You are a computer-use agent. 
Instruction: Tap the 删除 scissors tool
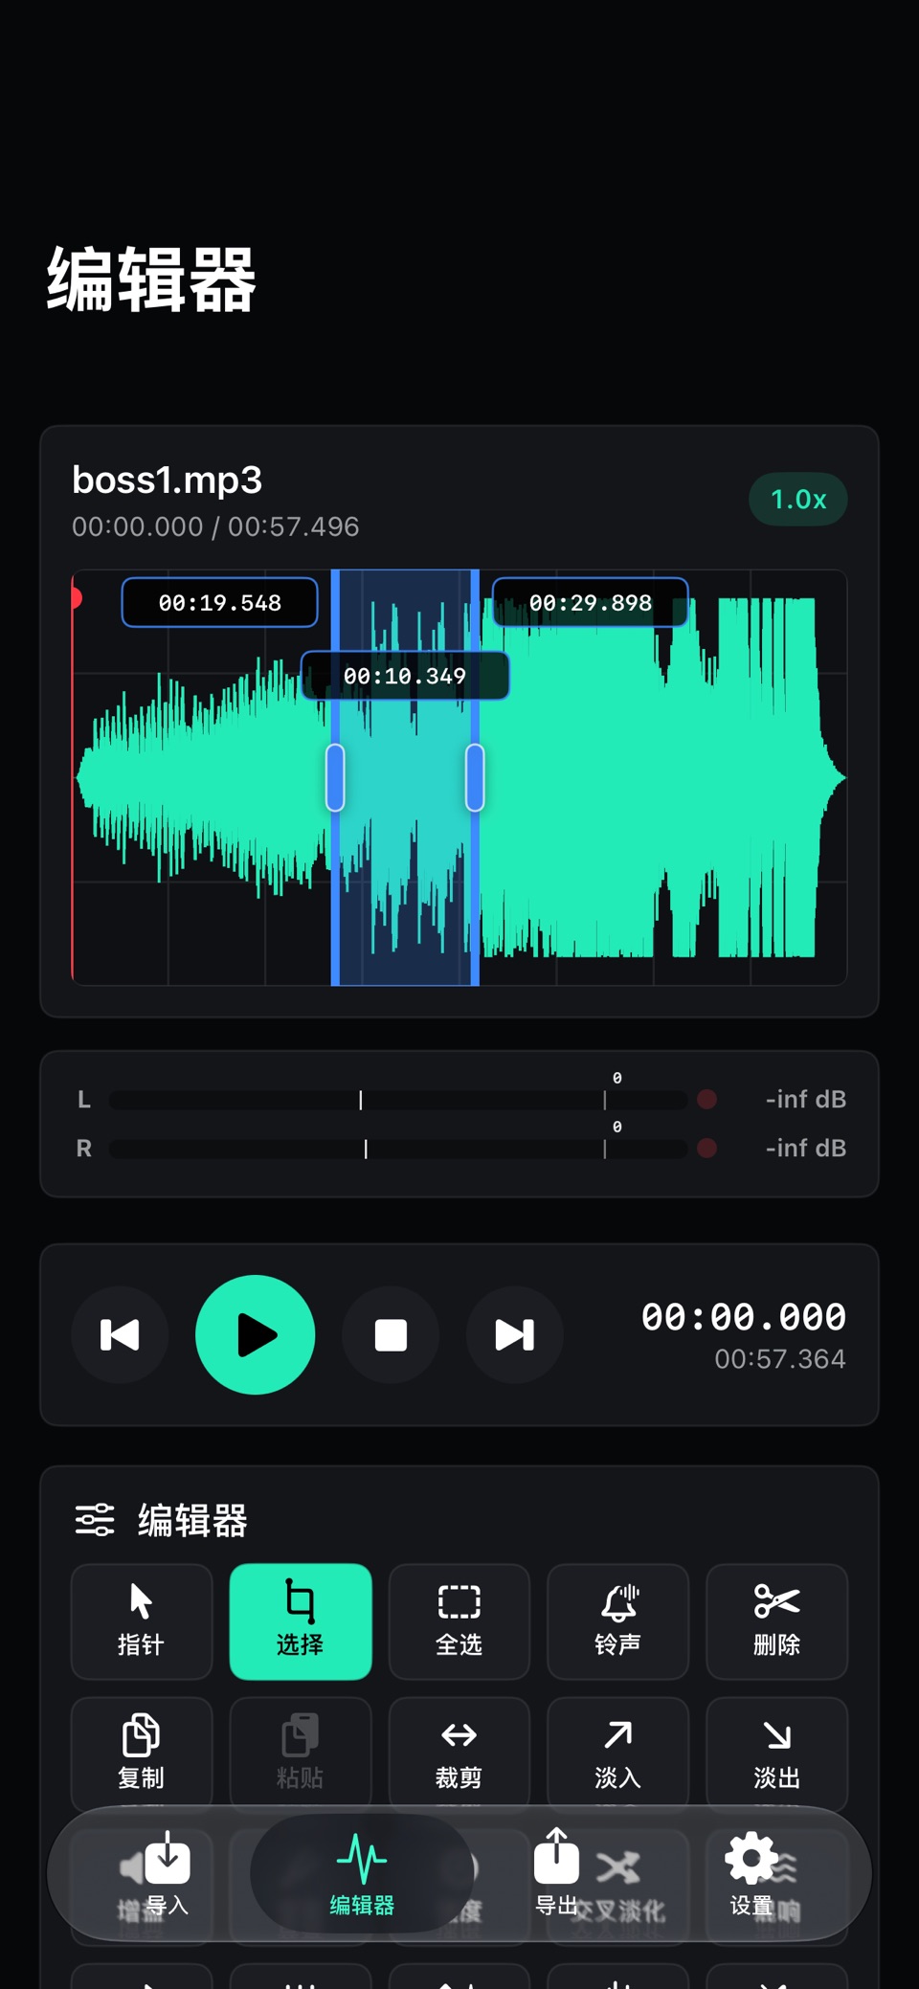(x=776, y=1620)
